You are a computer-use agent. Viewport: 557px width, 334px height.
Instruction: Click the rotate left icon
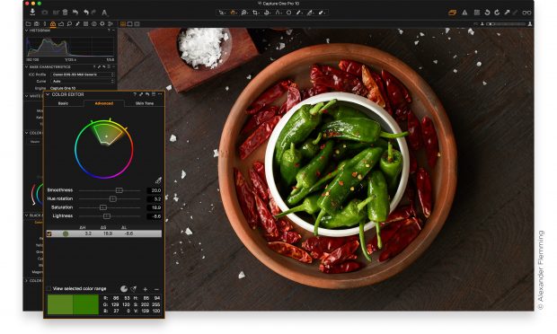pos(487,13)
